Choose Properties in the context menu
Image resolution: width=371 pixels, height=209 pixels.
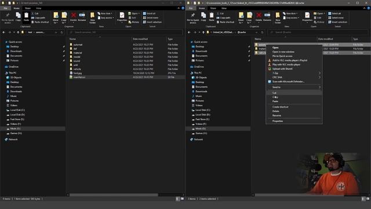pos(294,121)
